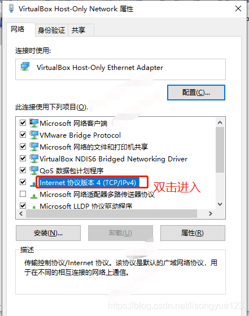Image resolution: width=249 pixels, height=316 pixels.
Task: Uncheck the Internet 协议版本 4 checkbox
Action: (x=23, y=182)
